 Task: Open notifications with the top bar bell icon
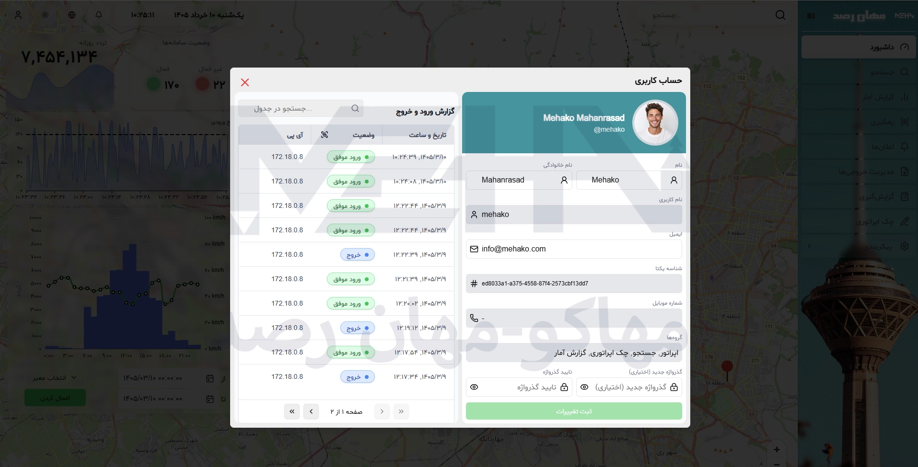point(99,15)
